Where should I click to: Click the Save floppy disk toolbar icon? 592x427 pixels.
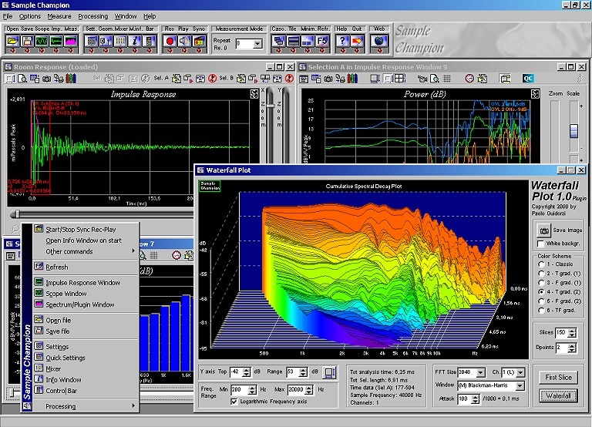26,41
